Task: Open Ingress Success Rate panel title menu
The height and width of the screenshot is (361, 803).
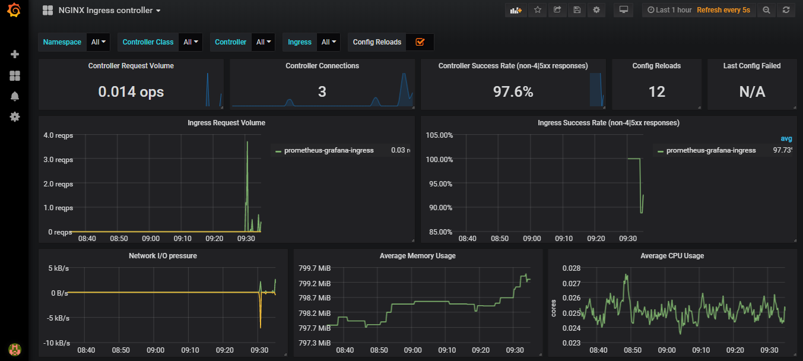Action: (x=608, y=123)
